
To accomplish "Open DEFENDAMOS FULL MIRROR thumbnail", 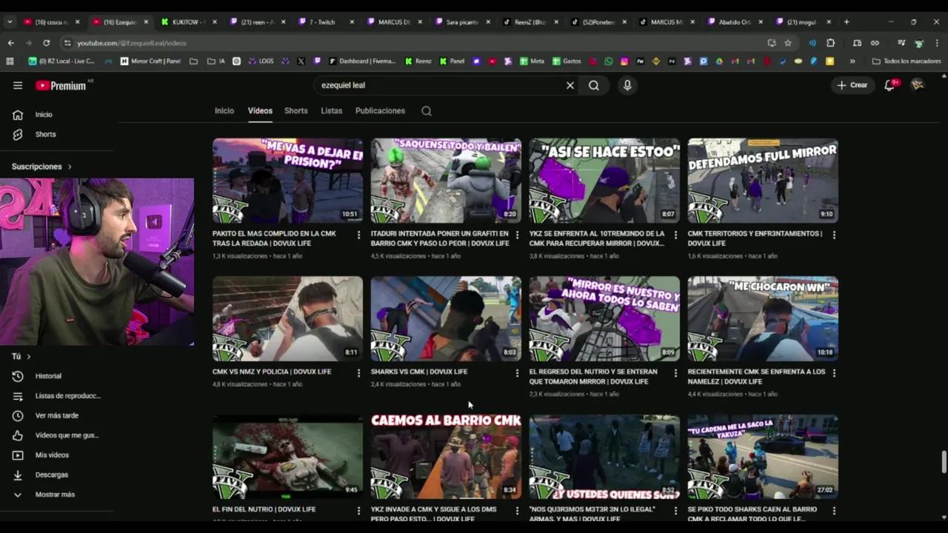I will (x=763, y=181).
